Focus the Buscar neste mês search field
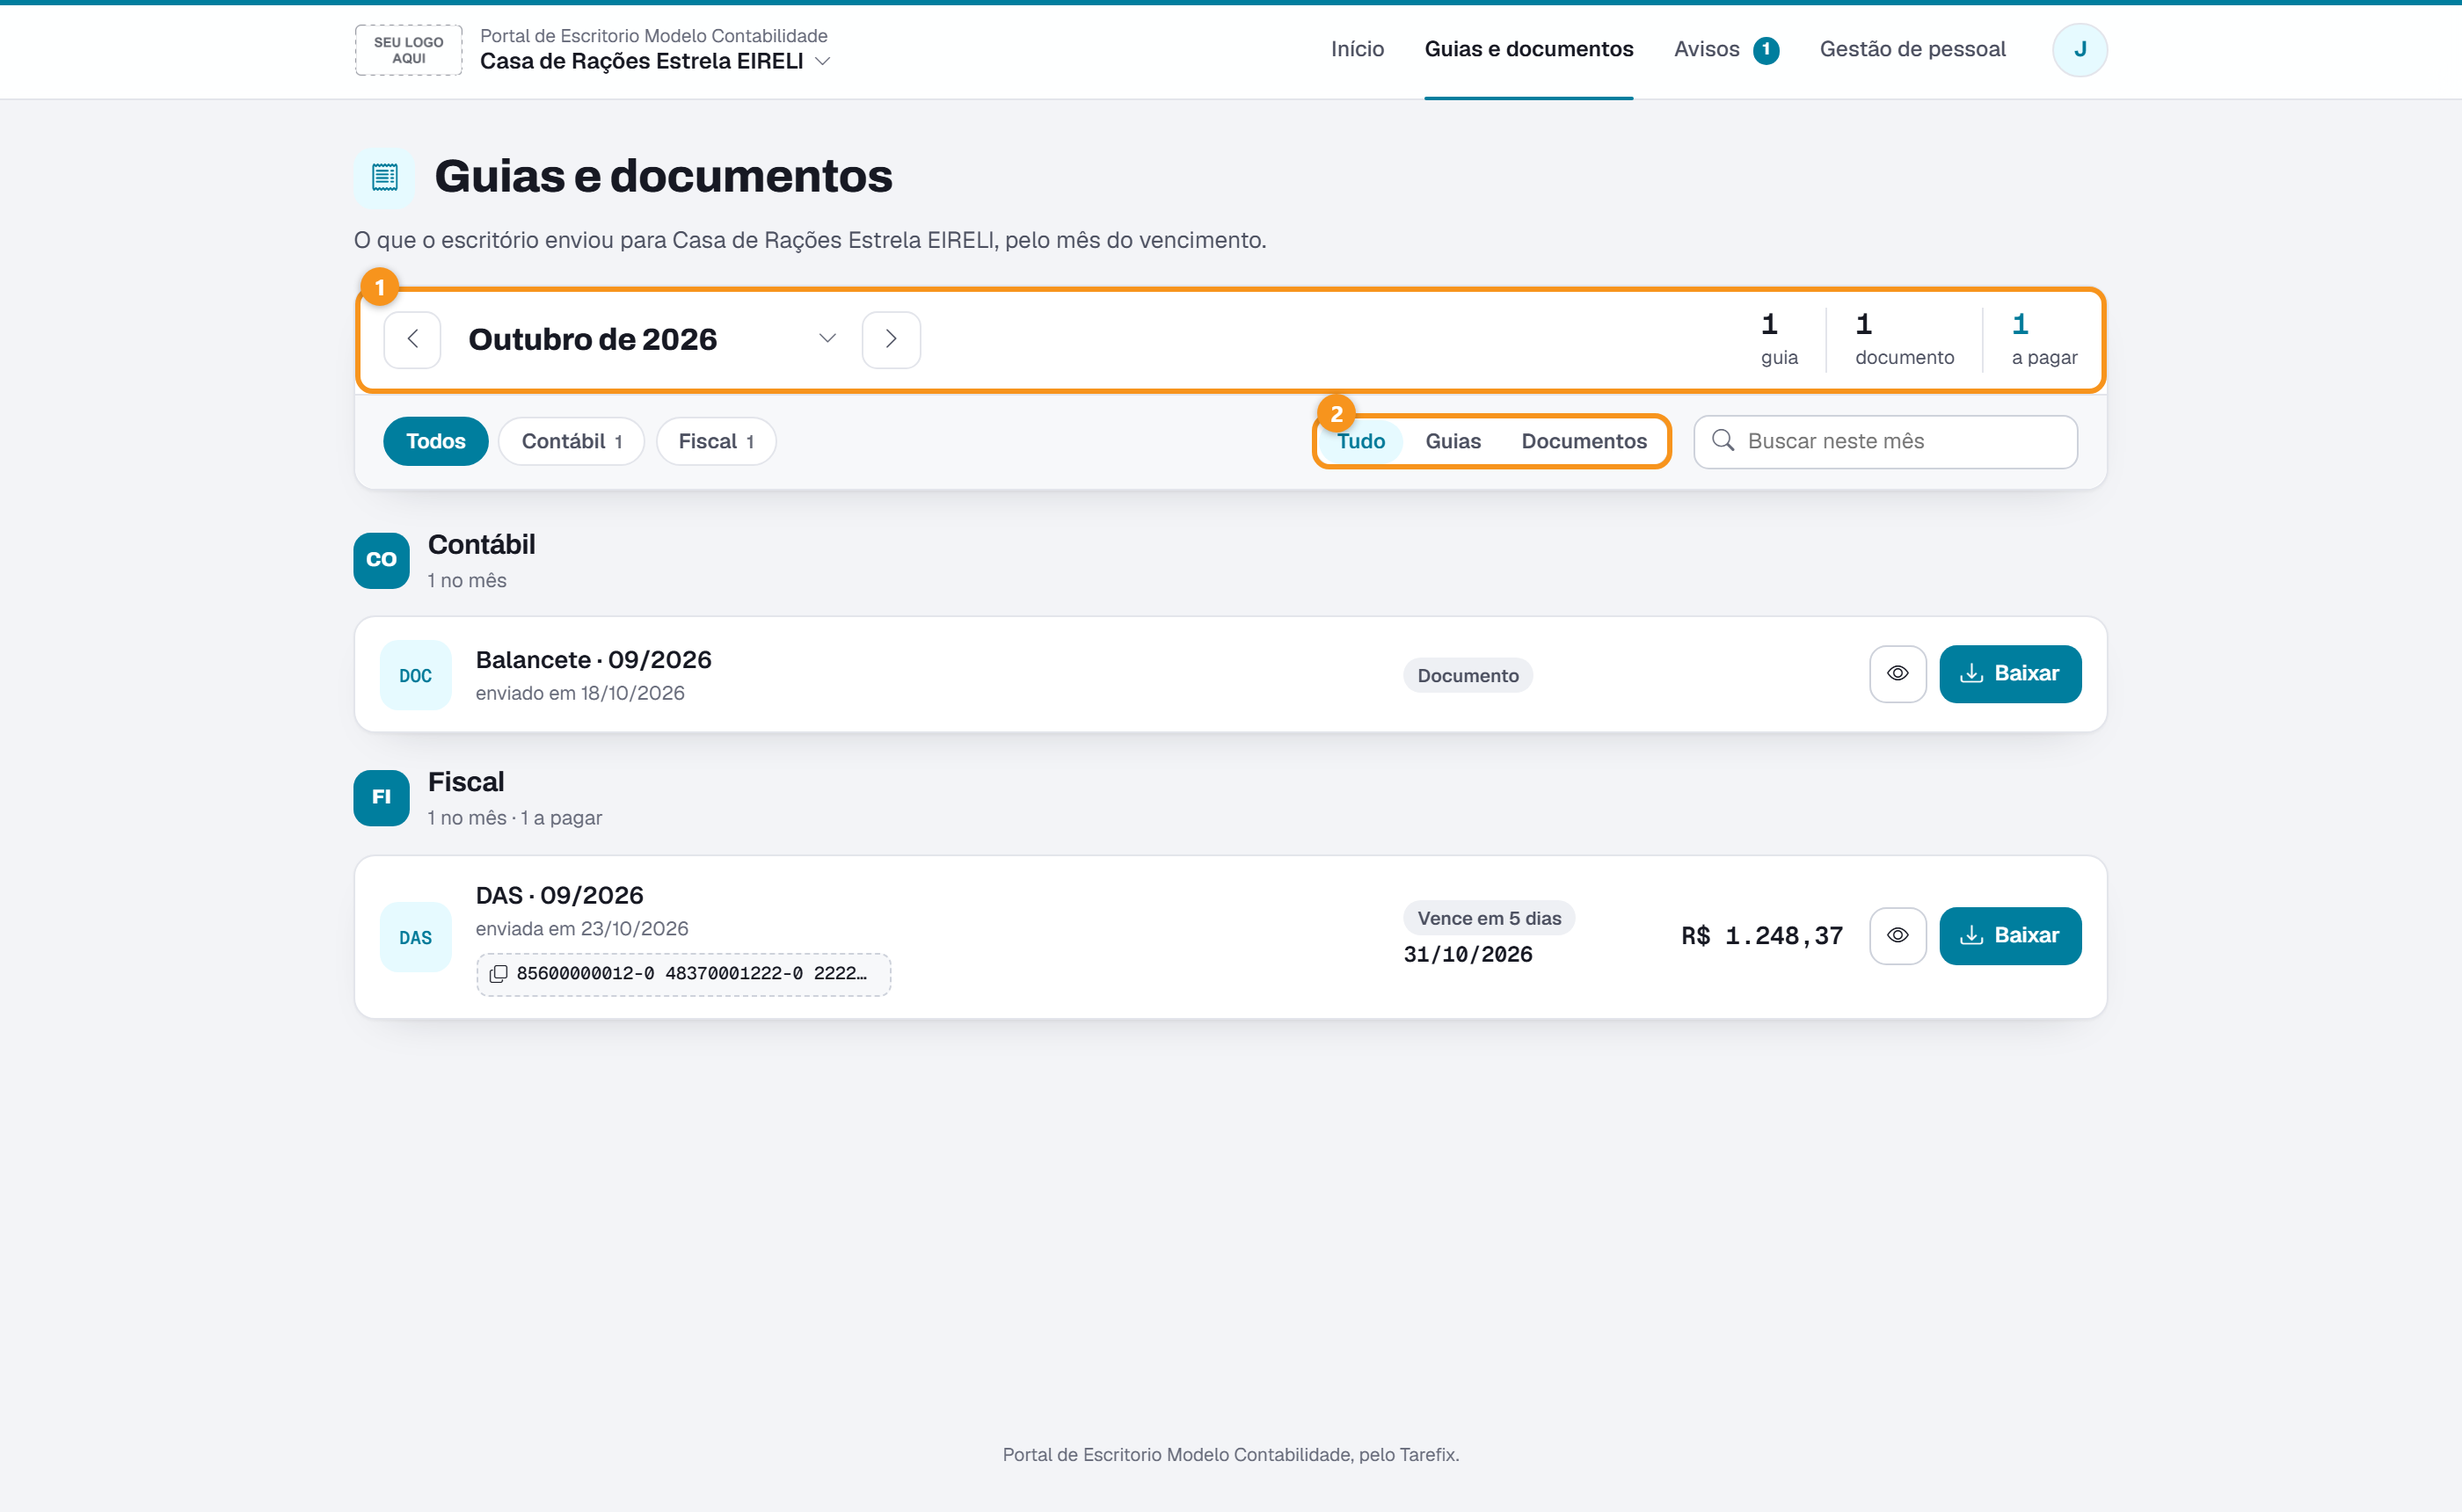 tap(1884, 441)
